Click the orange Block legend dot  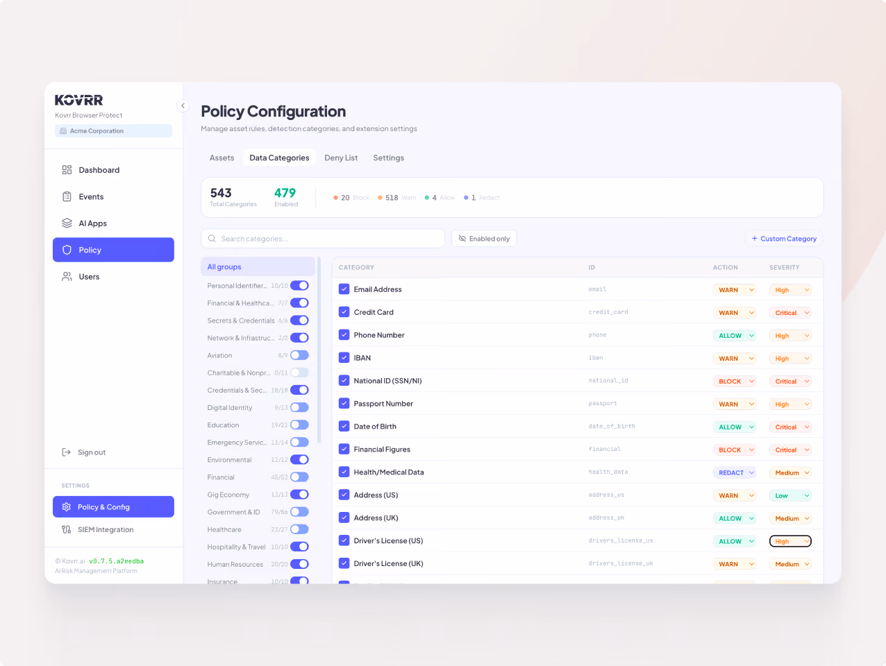point(335,198)
